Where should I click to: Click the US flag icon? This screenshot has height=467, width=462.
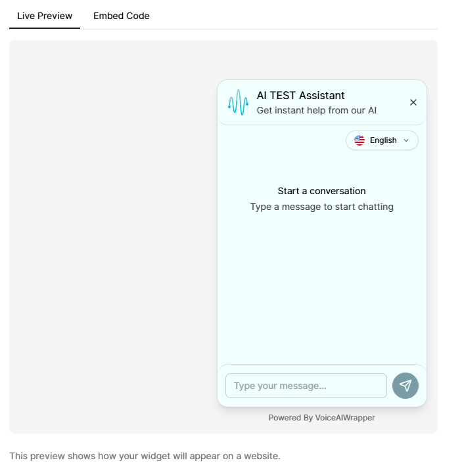coord(359,140)
